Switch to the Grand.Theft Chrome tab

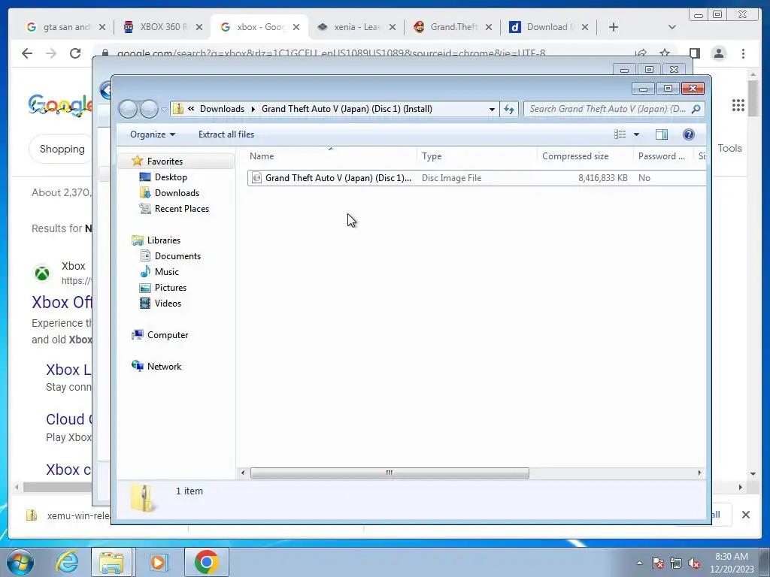click(452, 27)
